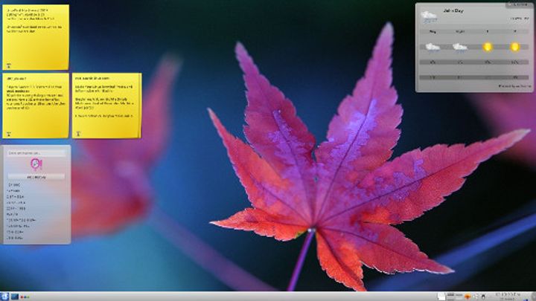Click the Day column cloud icon in the forecast
536x301 pixels.
433,47
